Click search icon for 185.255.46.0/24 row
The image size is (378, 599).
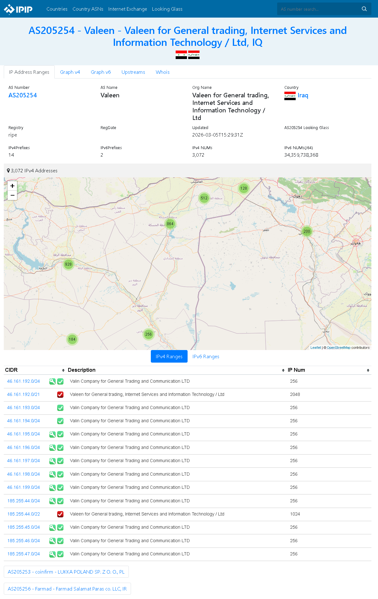(52, 541)
